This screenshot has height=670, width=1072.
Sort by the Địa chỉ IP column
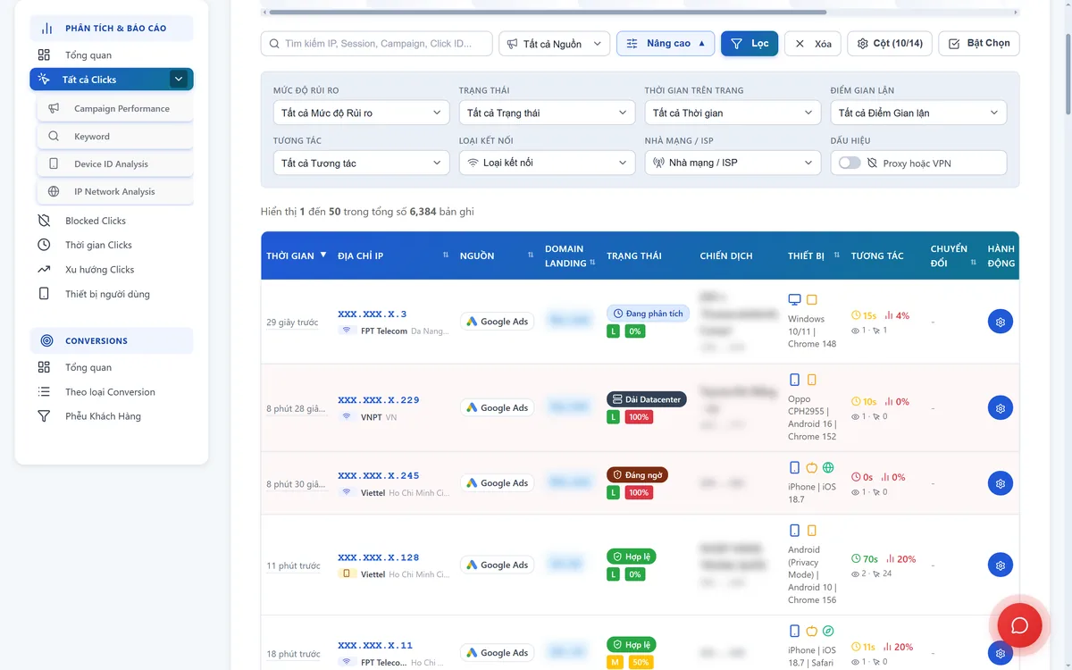(x=393, y=255)
